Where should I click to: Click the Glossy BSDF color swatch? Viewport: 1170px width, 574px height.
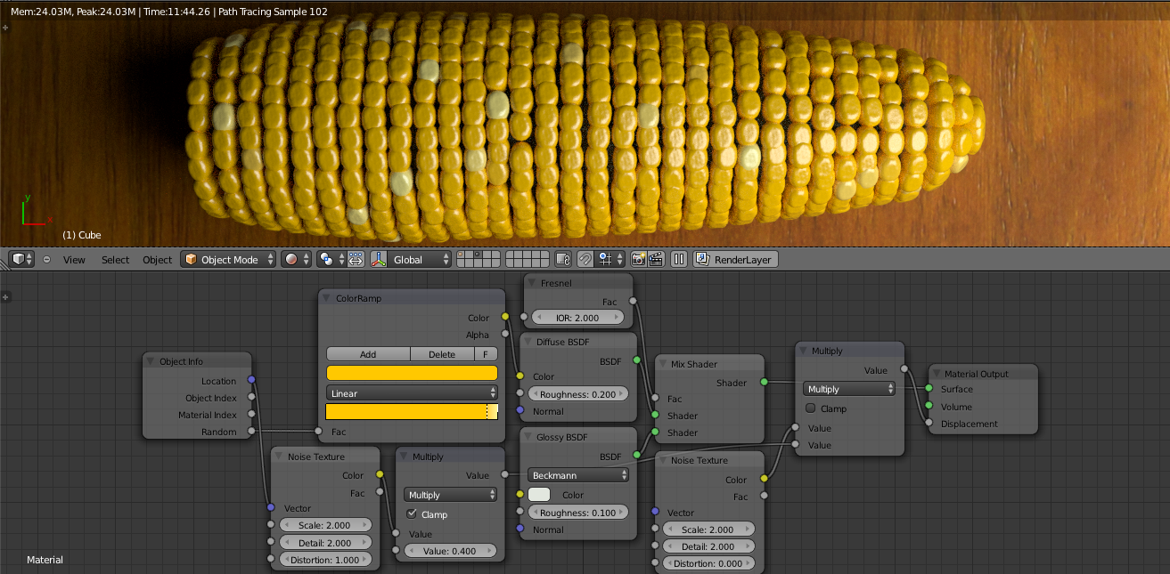point(537,495)
